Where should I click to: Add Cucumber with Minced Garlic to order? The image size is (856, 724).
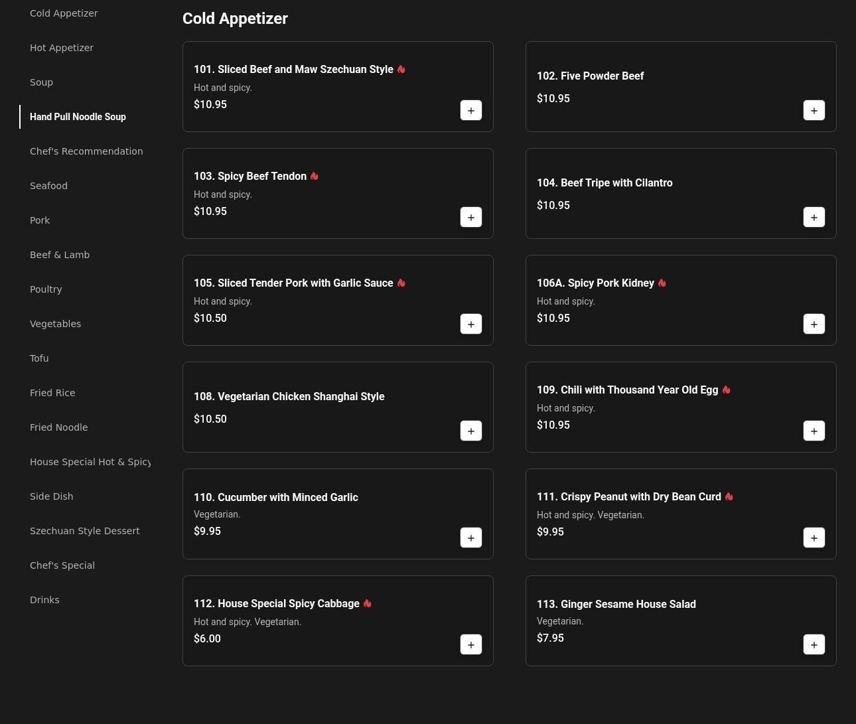click(470, 538)
